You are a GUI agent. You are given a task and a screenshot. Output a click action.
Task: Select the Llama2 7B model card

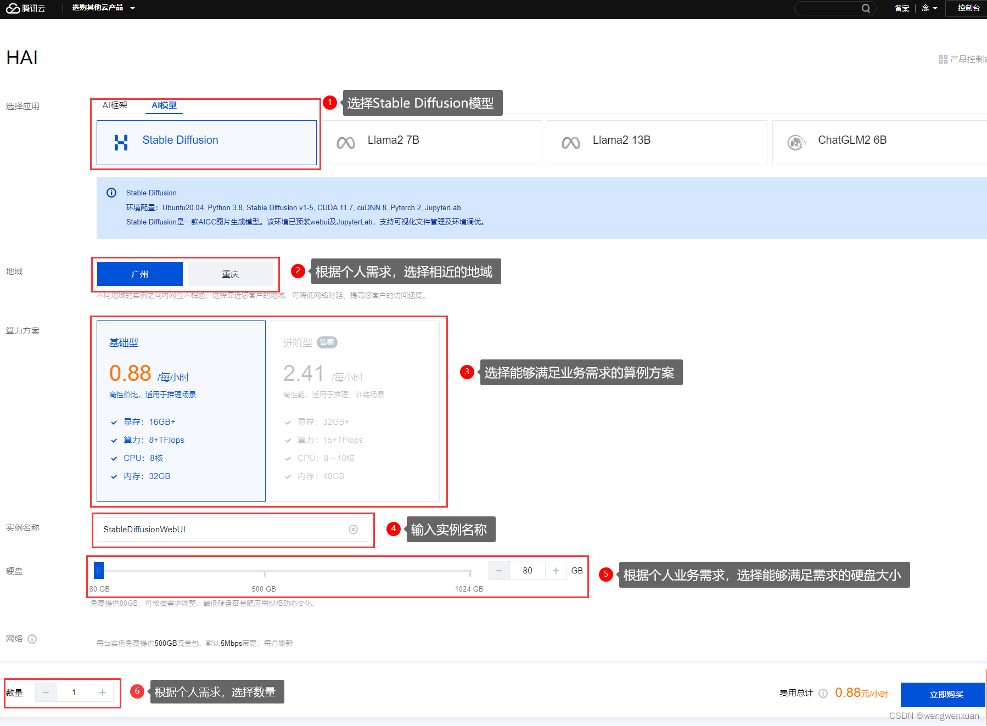pyautogui.click(x=431, y=143)
